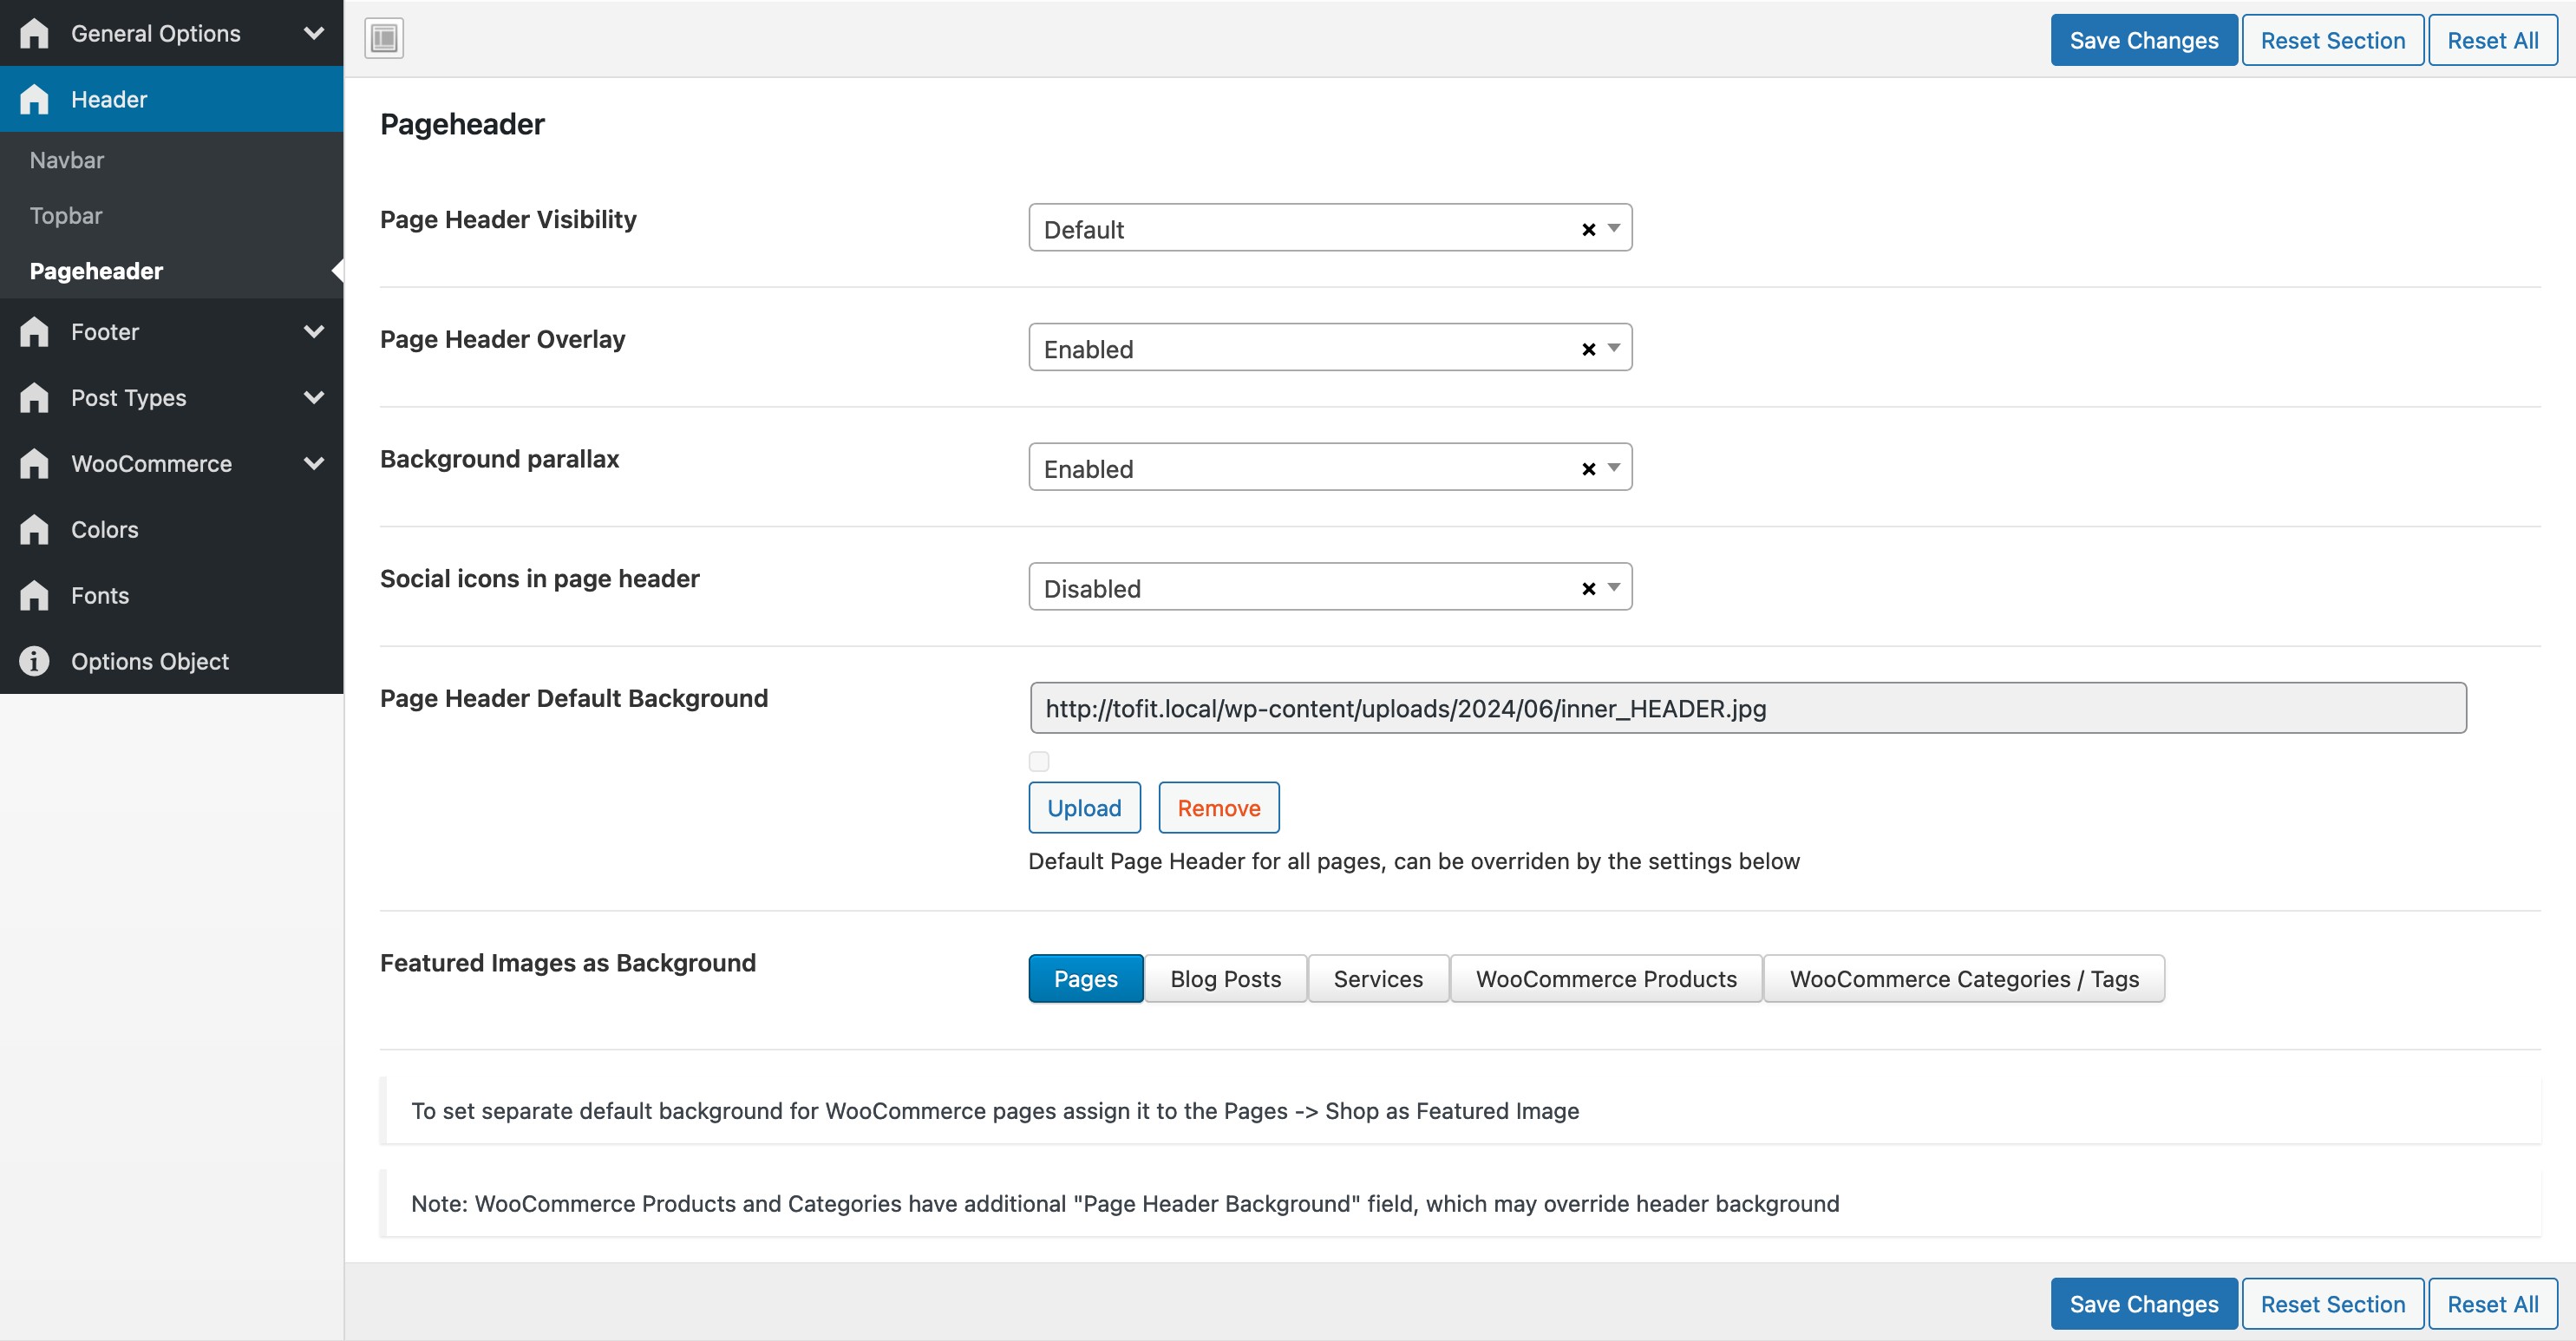Click the WooCommerce menu label
Viewport: 2576px width, 1341px height.
pyautogui.click(x=151, y=463)
